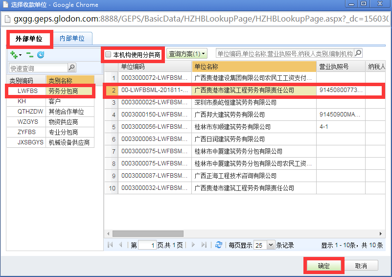Sort by 单位名称 column header
The image size is (392, 277).
[254, 67]
